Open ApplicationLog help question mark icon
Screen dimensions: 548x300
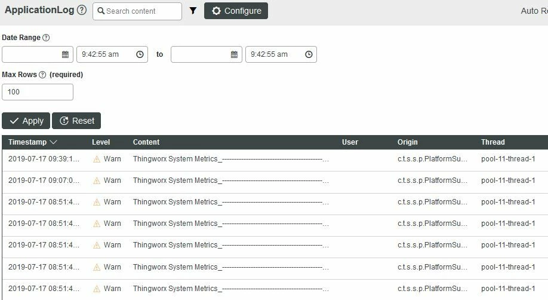pyautogui.click(x=82, y=10)
